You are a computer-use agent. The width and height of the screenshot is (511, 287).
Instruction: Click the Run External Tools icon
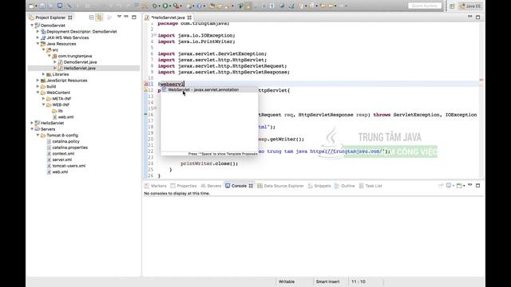(176, 6)
